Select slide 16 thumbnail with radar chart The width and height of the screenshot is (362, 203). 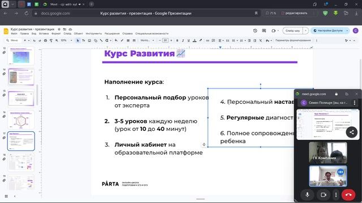coord(21,120)
